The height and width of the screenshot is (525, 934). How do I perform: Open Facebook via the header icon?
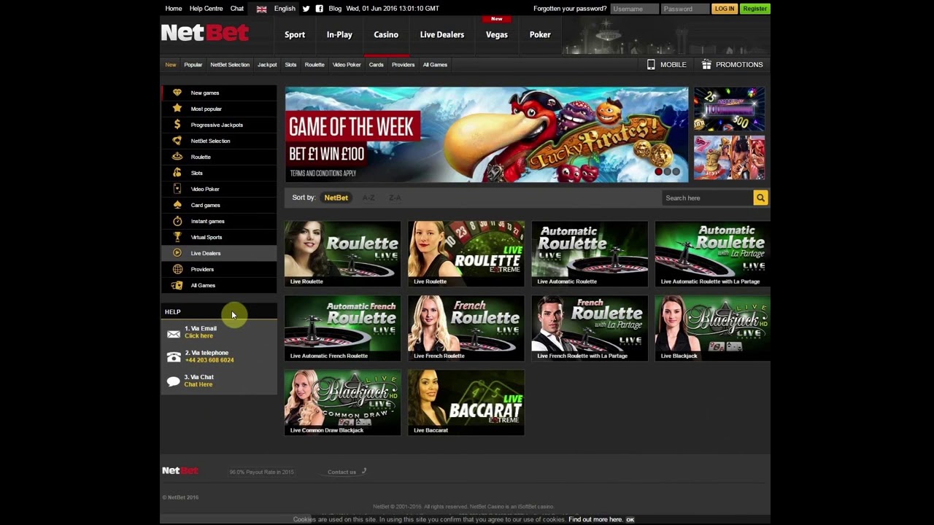[319, 9]
